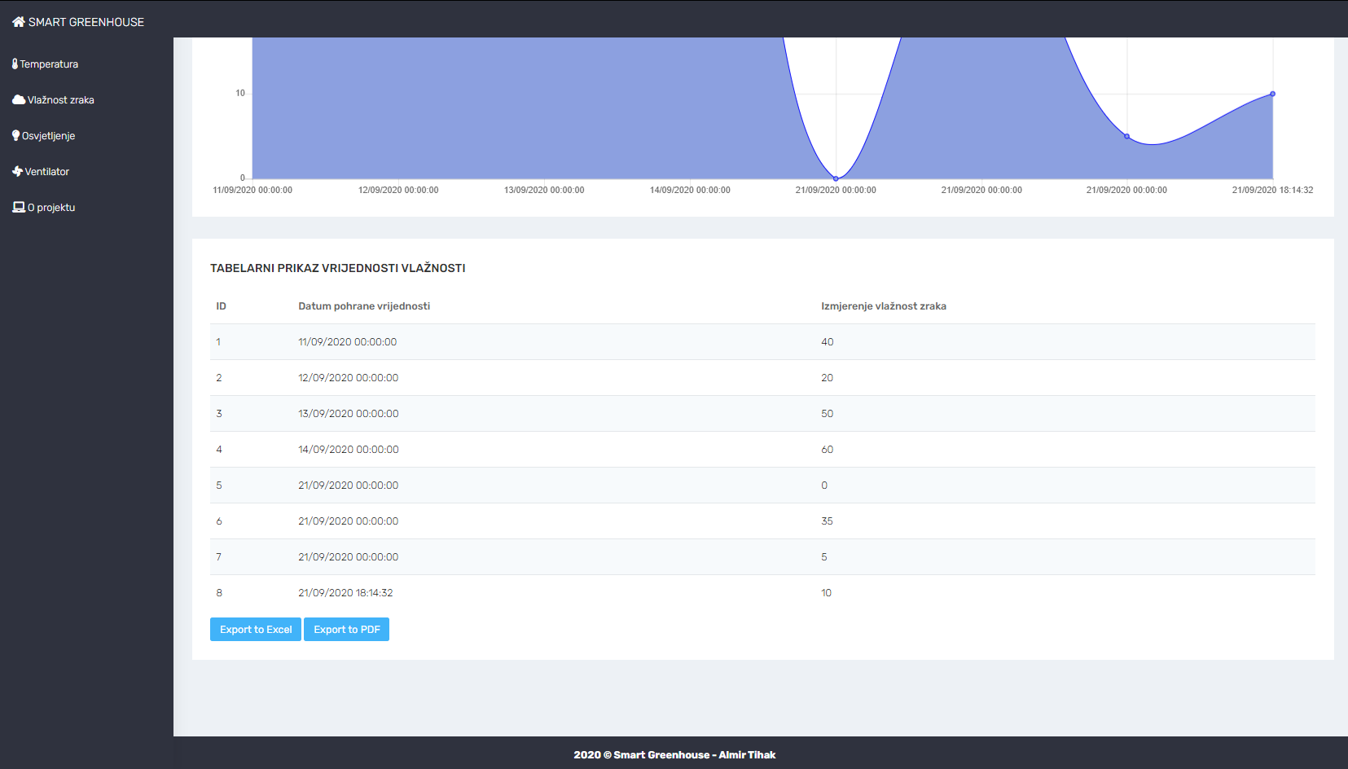Image resolution: width=1348 pixels, height=769 pixels.
Task: Select the laptop icon next to O projektu
Action: (17, 206)
